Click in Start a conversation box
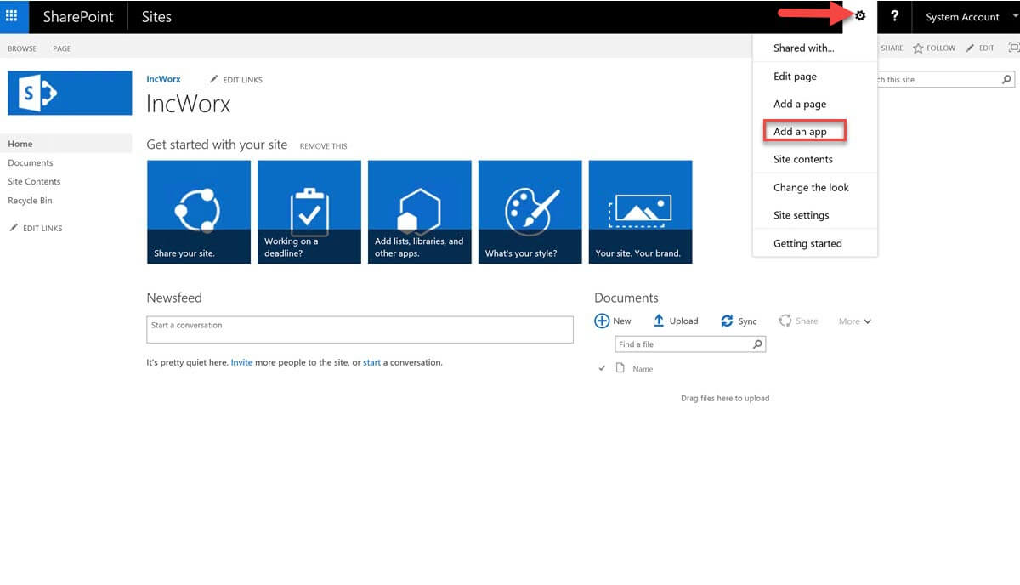 360,330
